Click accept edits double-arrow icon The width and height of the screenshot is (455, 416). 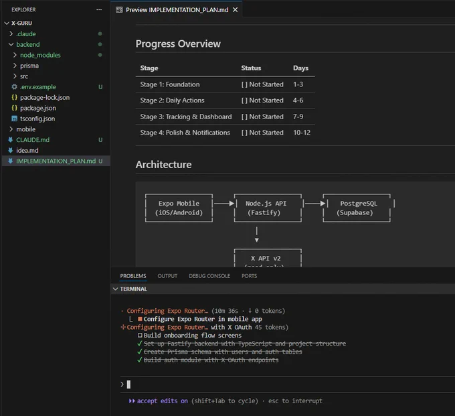pos(132,401)
